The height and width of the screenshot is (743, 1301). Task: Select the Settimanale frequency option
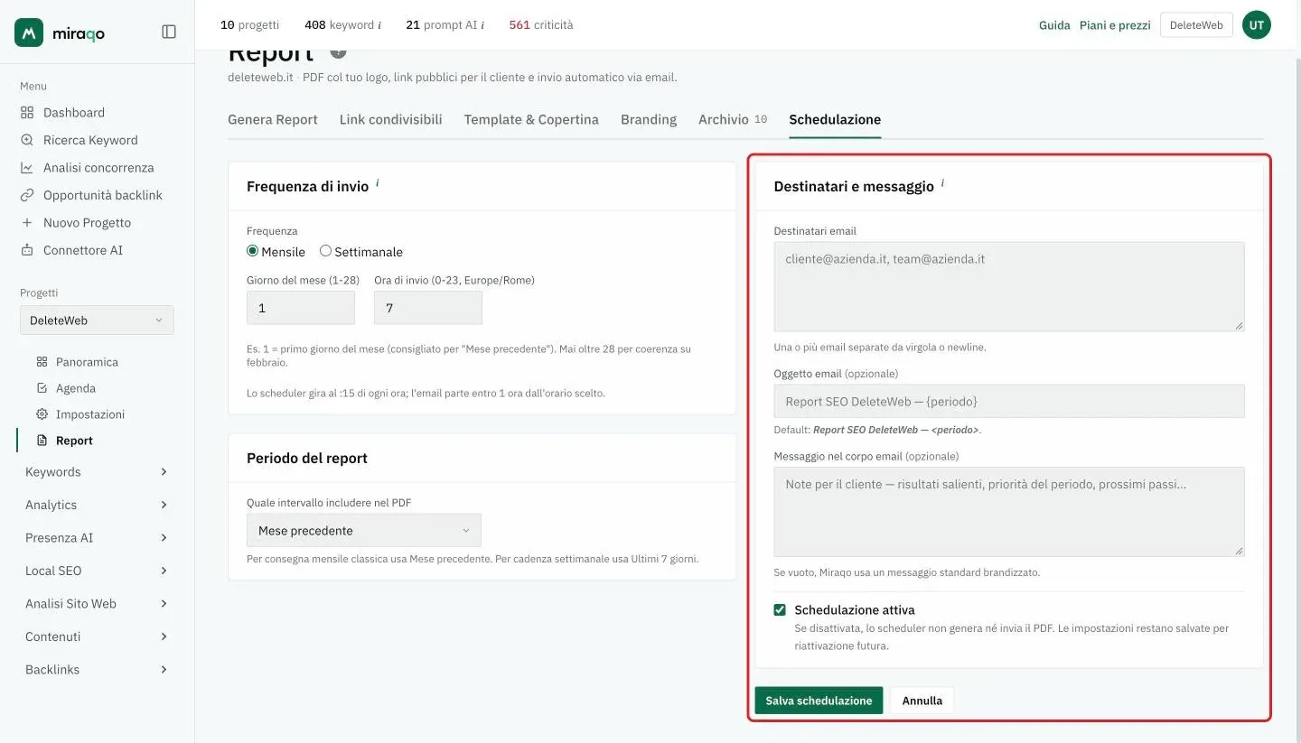pos(326,251)
